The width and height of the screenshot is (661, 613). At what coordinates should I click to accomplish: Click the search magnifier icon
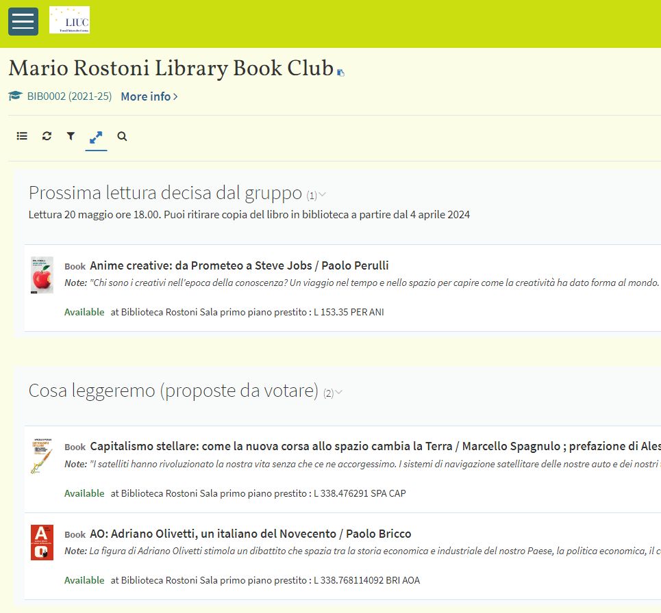click(122, 136)
